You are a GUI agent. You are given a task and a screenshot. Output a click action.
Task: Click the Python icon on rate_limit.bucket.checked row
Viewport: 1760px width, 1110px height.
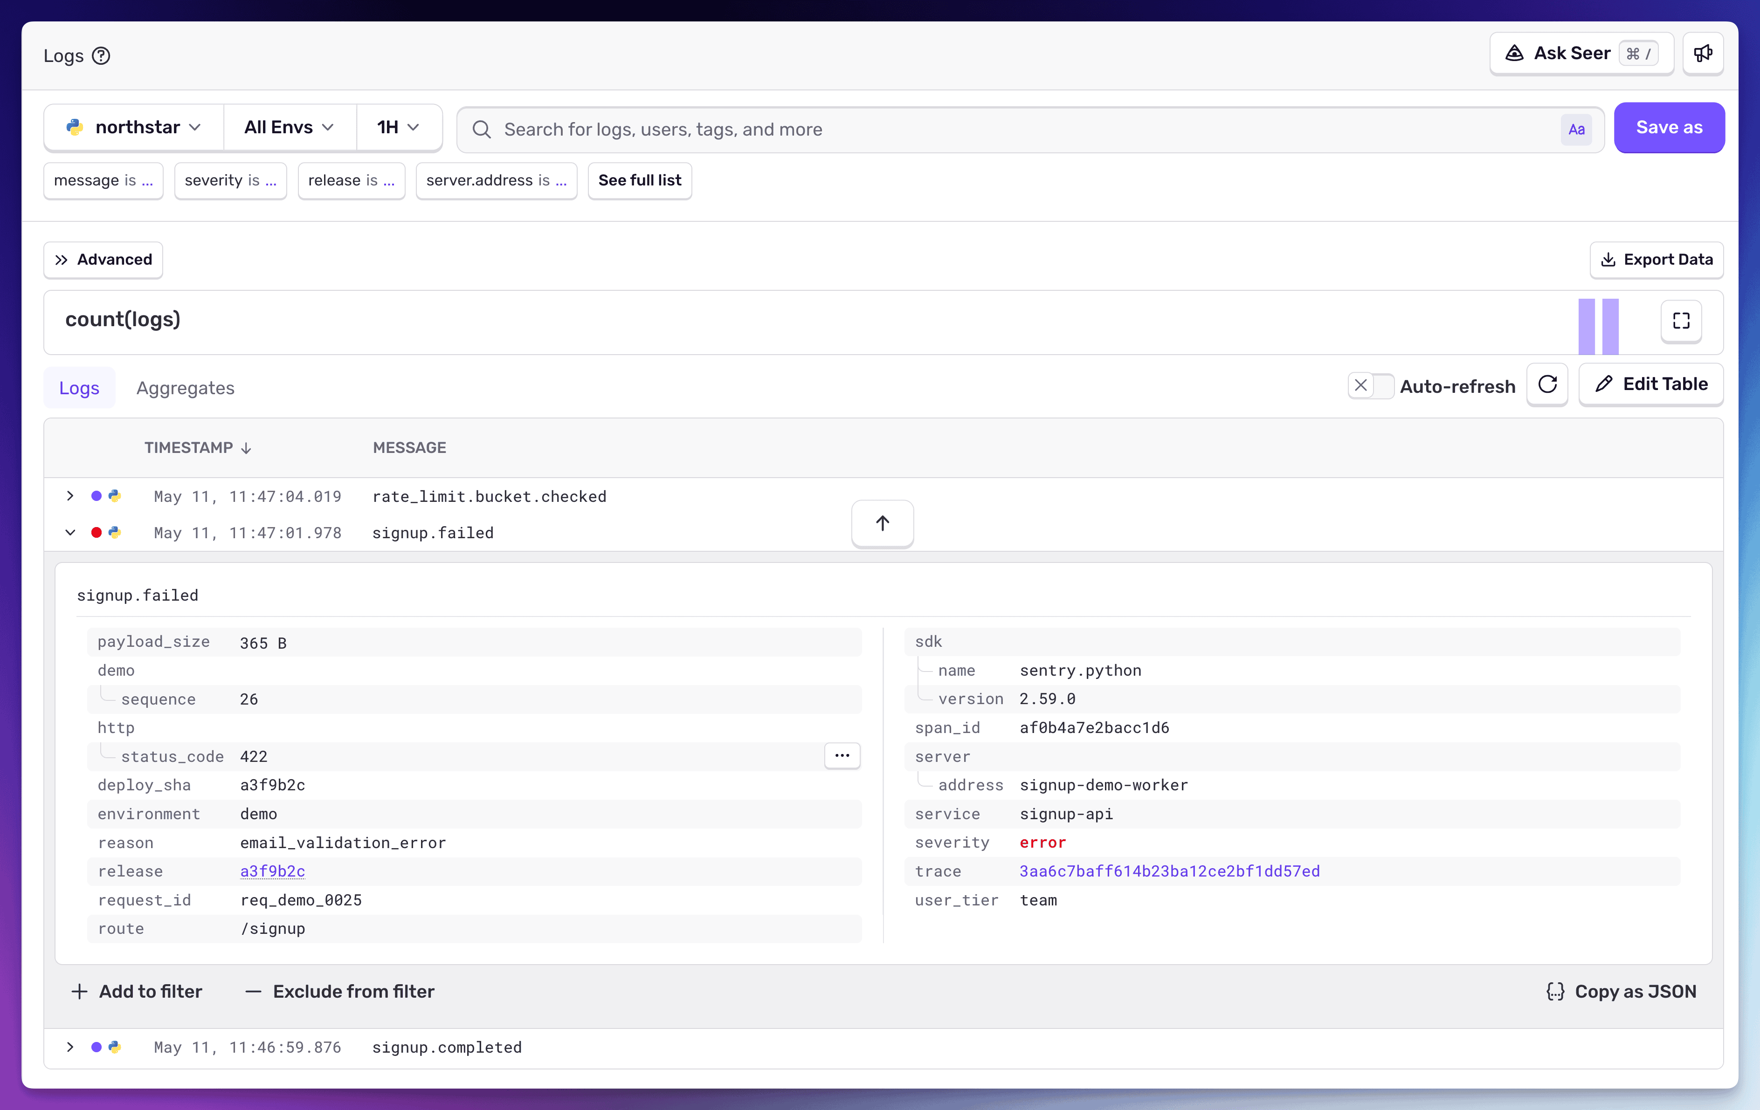point(114,496)
